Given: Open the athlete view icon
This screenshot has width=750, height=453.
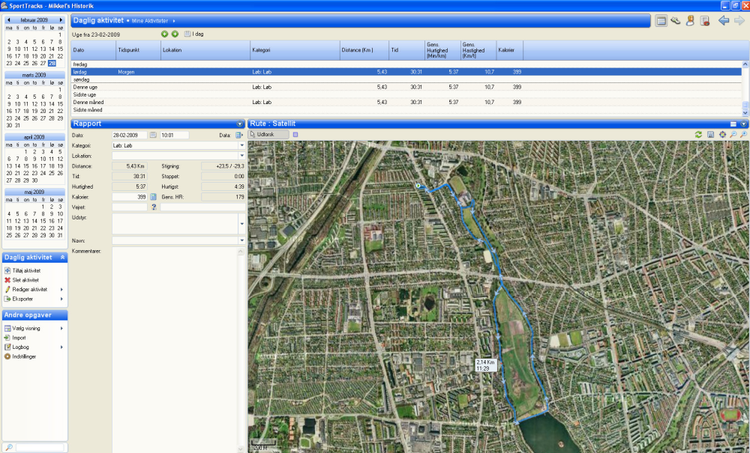Looking at the screenshot, I should pyautogui.click(x=690, y=21).
